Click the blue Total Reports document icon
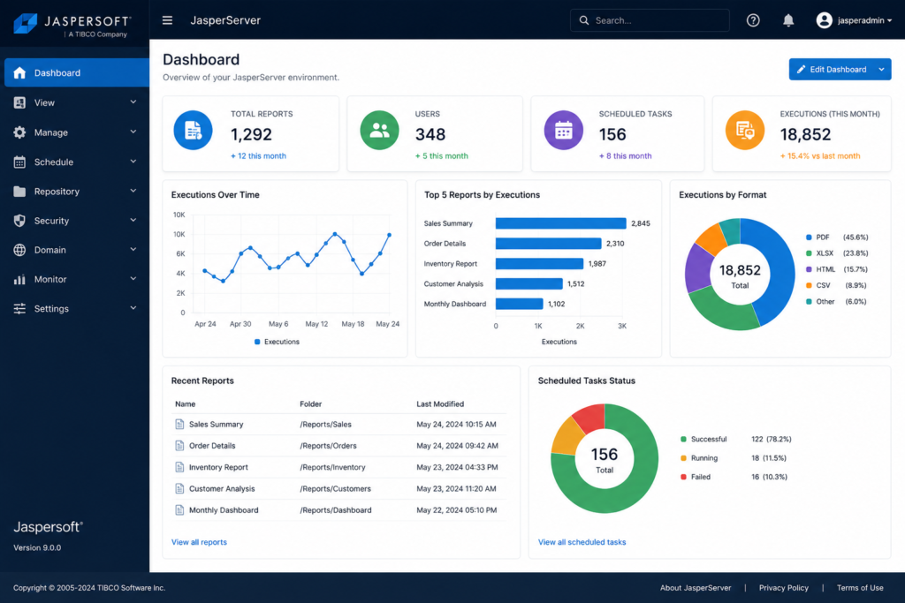Screen dimensions: 905x603 tap(193, 131)
